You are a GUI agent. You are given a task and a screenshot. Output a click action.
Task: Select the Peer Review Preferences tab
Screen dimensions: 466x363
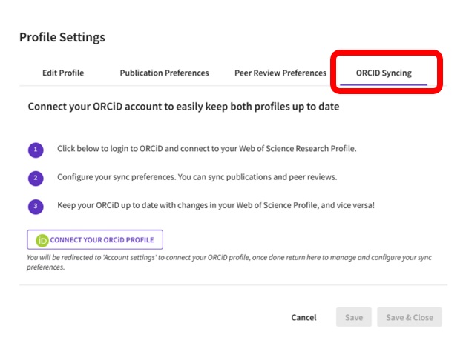(x=280, y=73)
